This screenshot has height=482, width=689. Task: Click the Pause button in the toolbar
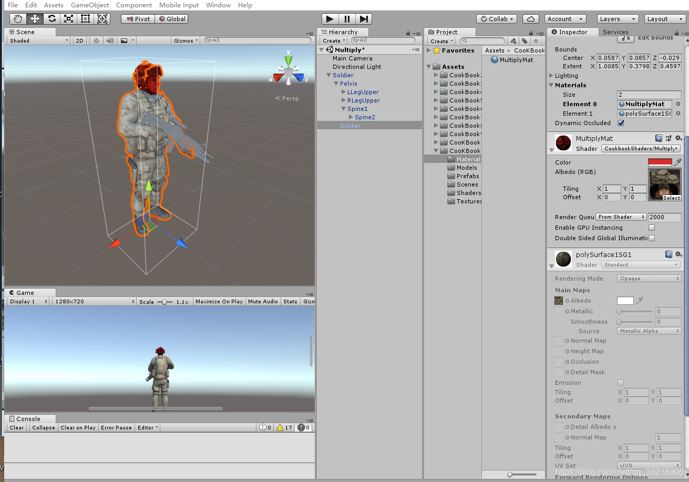pyautogui.click(x=347, y=19)
